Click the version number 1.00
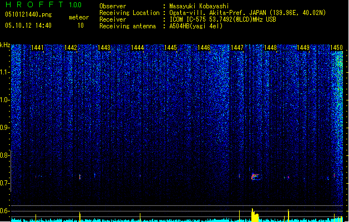This screenshot has width=349, height=222. [75, 4]
